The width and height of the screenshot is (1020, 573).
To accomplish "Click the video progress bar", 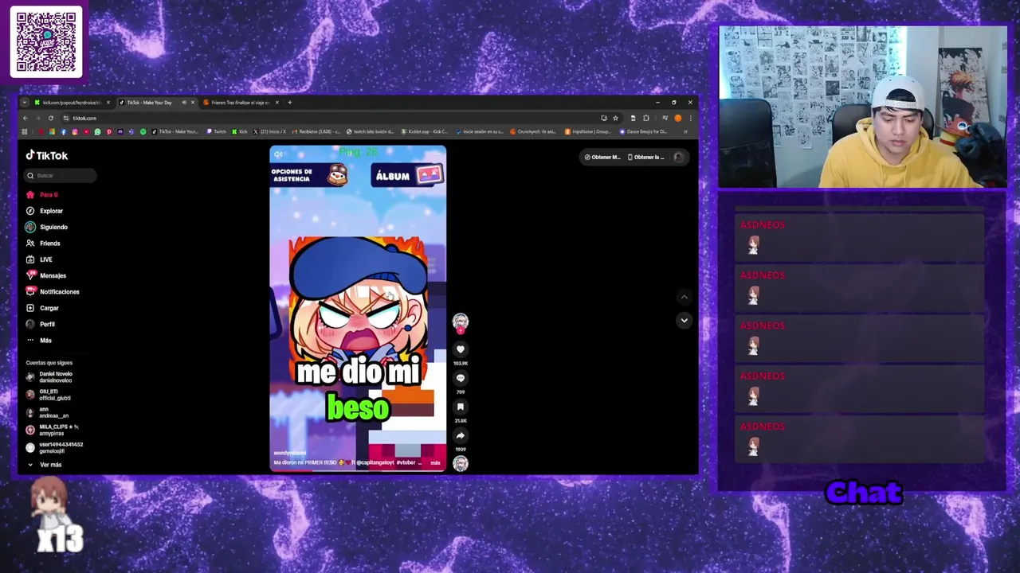I will coord(358,470).
